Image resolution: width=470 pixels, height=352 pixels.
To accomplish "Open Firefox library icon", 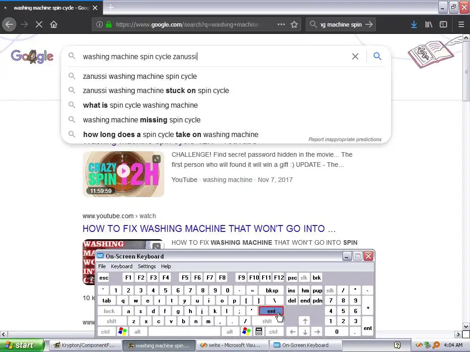I will click(x=429, y=24).
